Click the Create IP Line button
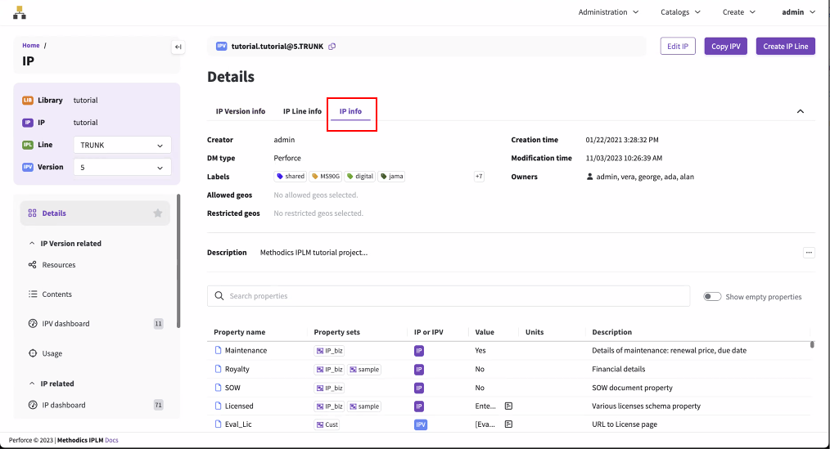 click(785, 47)
